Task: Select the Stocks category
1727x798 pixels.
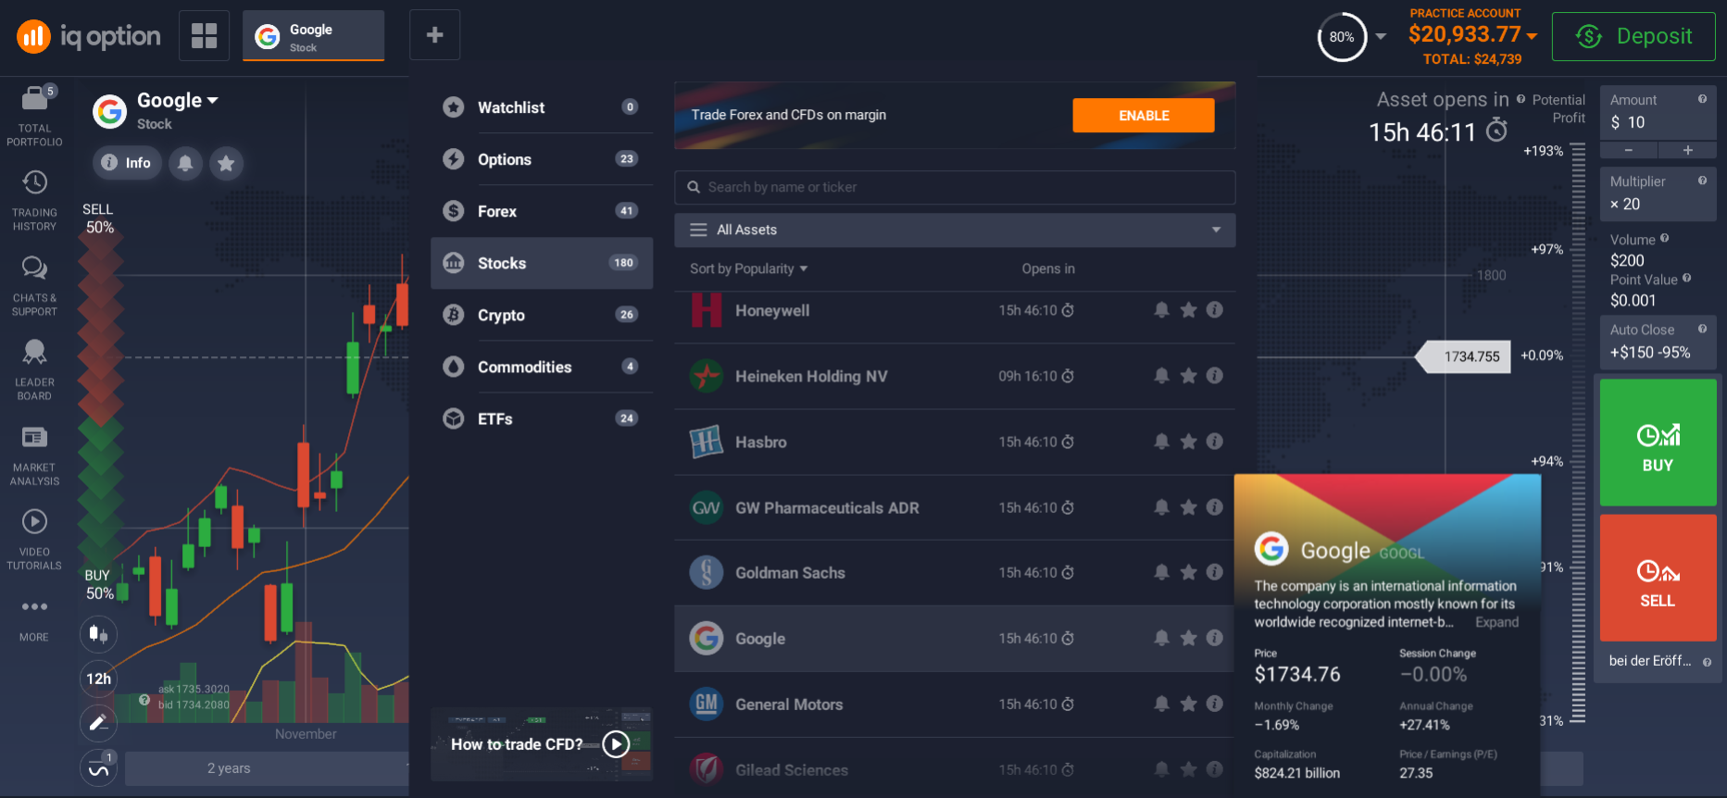Action: click(x=542, y=263)
